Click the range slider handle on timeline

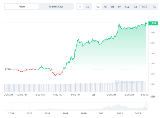146,106
